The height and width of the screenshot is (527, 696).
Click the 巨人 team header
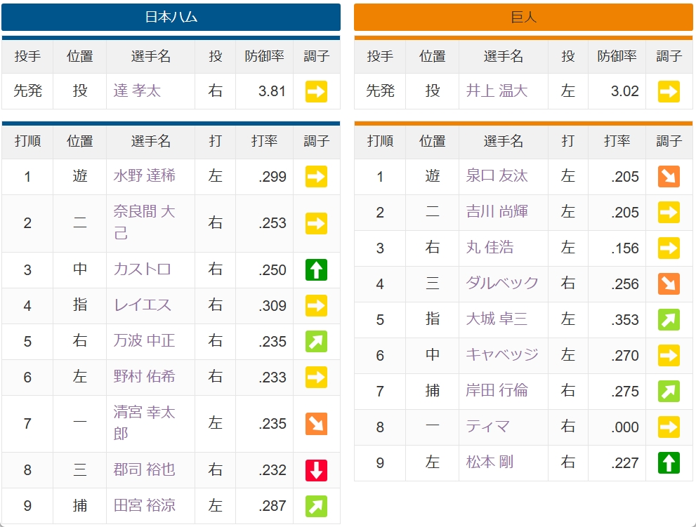click(523, 18)
